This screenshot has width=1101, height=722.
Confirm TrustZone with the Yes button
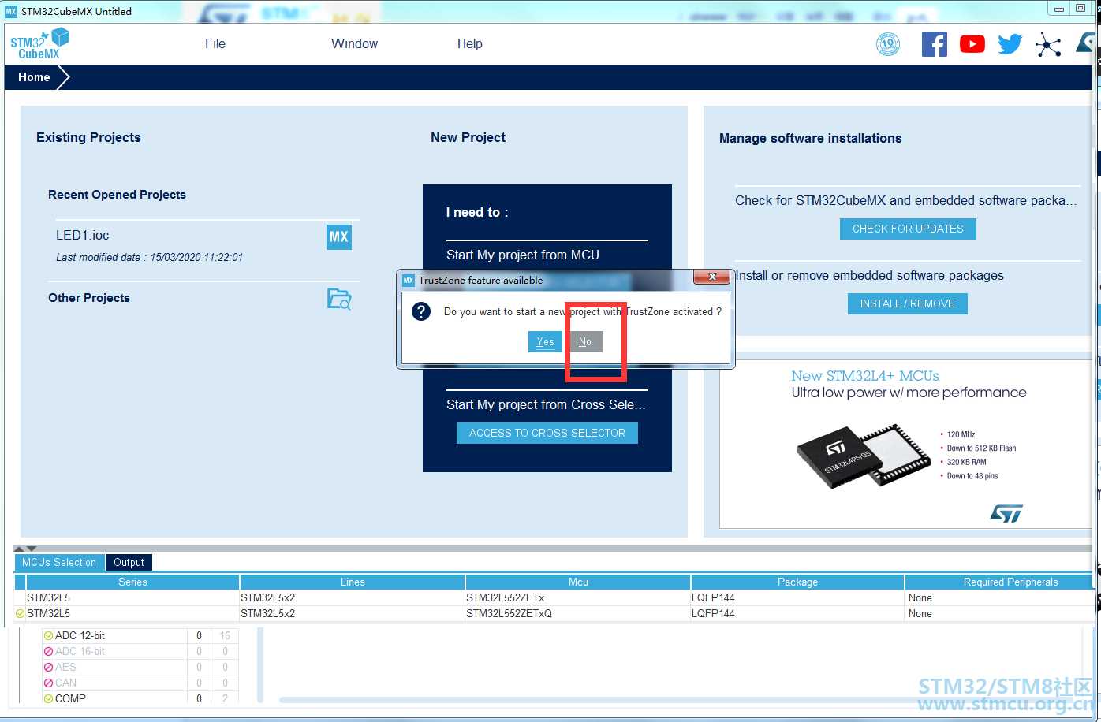(545, 341)
